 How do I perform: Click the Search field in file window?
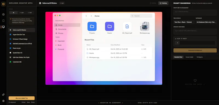[x=141, y=16]
